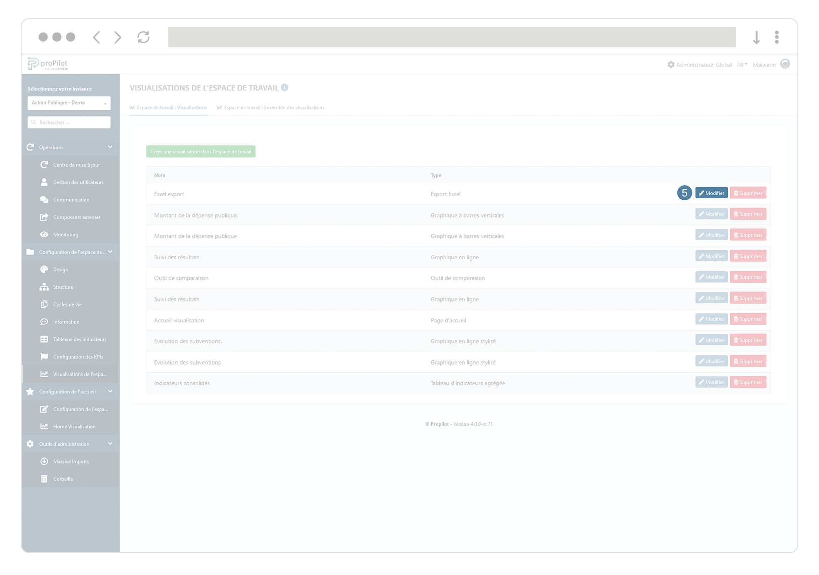Open Tableaux des indicateurs
The image size is (819, 575).
pos(80,339)
